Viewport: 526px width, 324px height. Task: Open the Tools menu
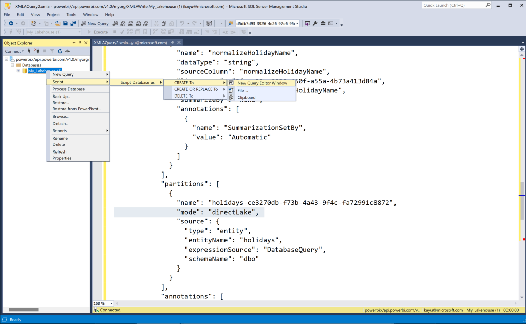[71, 15]
